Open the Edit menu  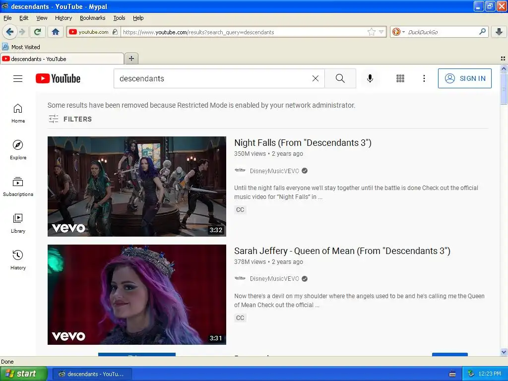24,18
